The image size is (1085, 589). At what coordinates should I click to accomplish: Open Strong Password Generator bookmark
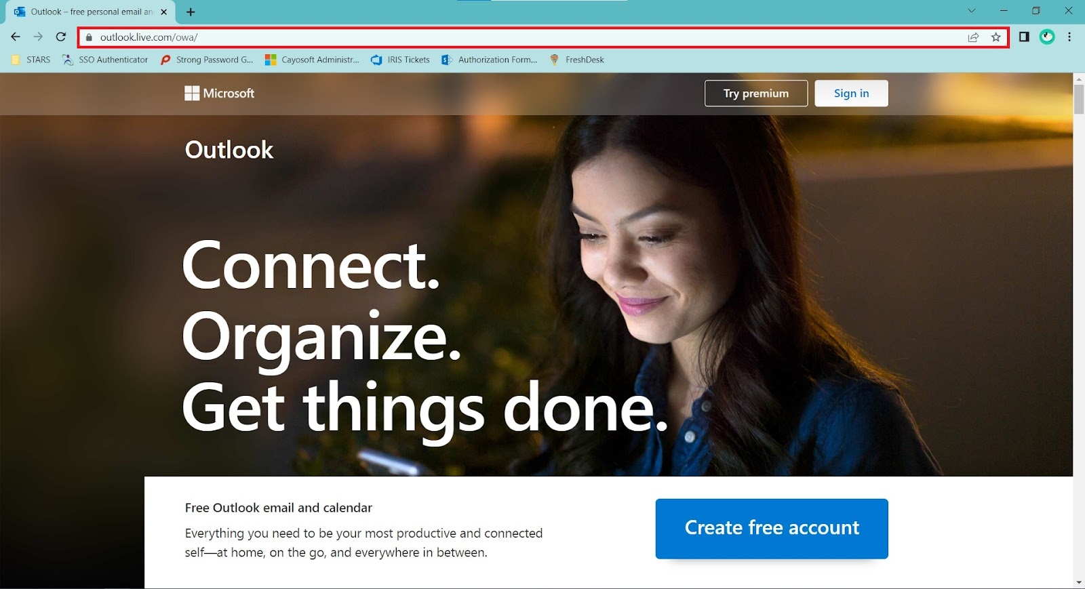point(207,60)
